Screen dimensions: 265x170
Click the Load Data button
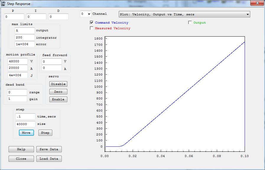point(49,159)
